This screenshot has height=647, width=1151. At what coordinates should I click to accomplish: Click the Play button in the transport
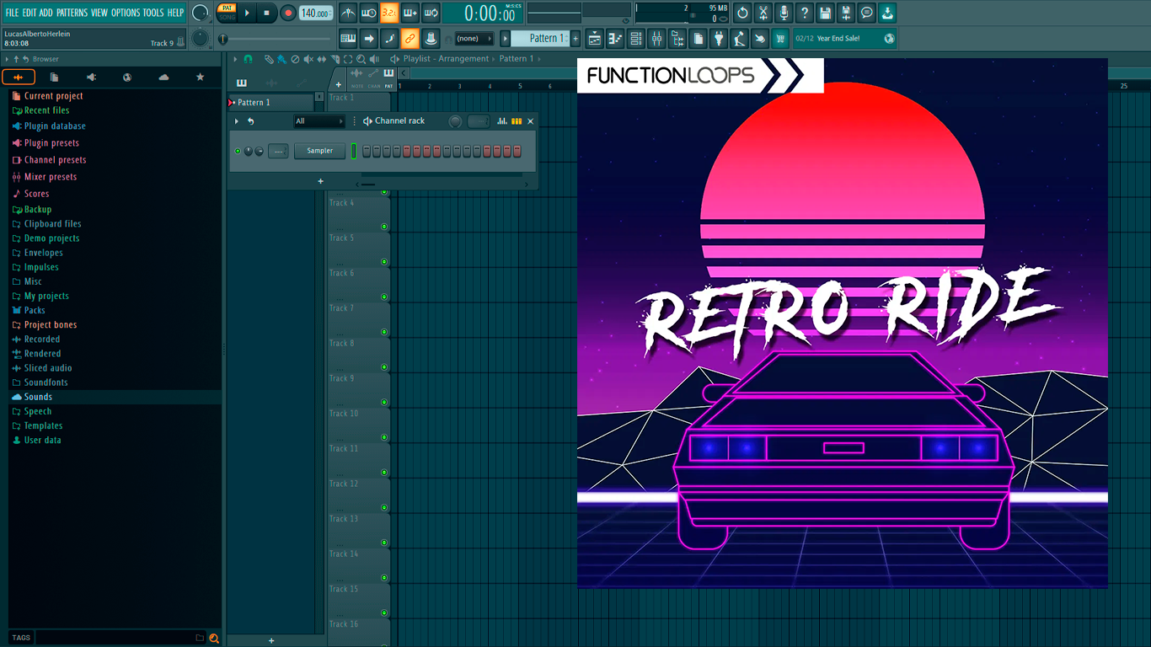tap(247, 13)
